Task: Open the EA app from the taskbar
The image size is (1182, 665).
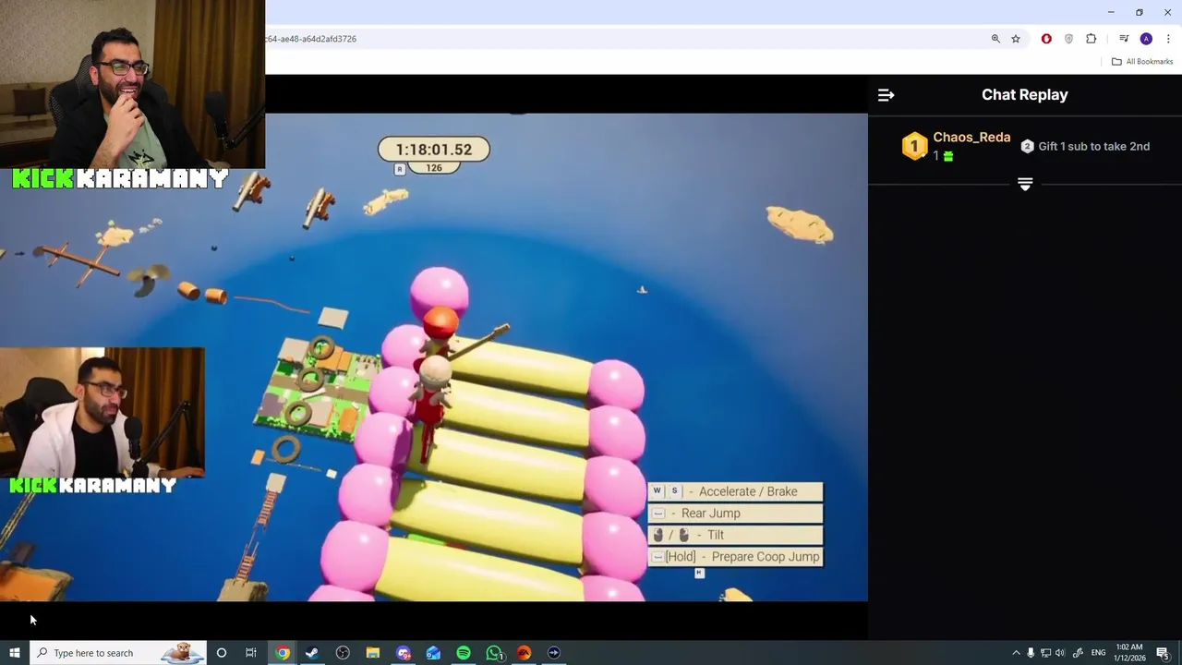Action: click(x=524, y=653)
